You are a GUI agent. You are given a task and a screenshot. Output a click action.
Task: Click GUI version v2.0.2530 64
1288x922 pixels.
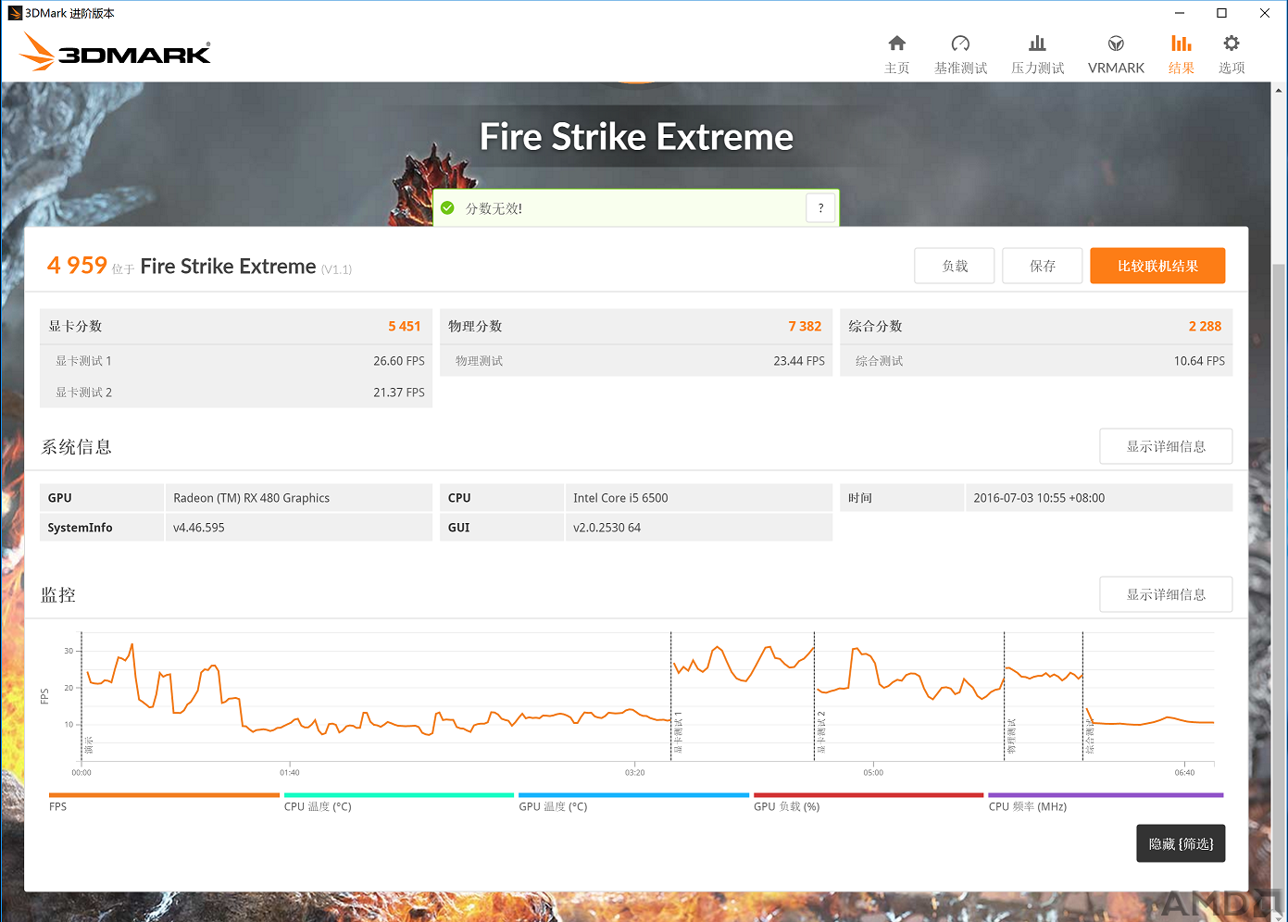click(x=606, y=528)
